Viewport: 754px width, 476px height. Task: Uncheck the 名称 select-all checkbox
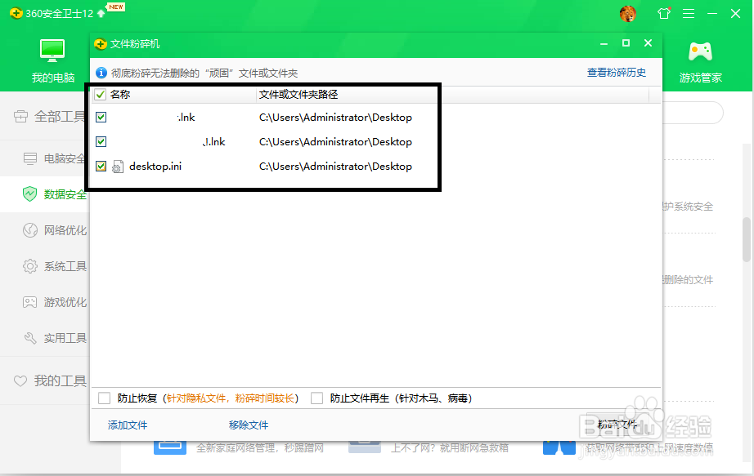(x=100, y=94)
